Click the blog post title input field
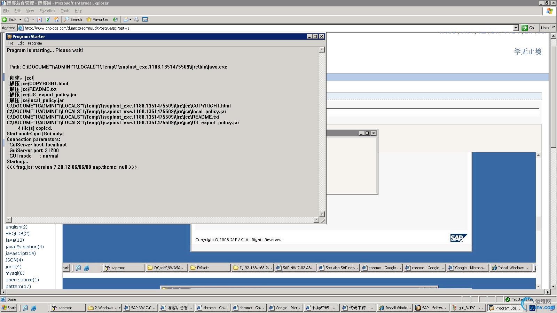The width and height of the screenshot is (557, 313). (433, 112)
